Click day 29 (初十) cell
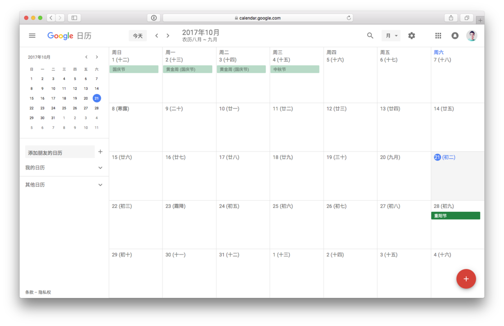 135,273
